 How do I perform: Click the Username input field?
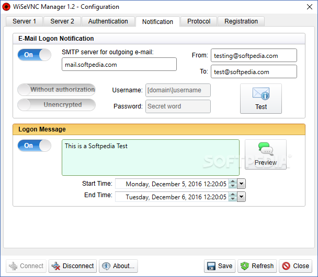pos(178,90)
